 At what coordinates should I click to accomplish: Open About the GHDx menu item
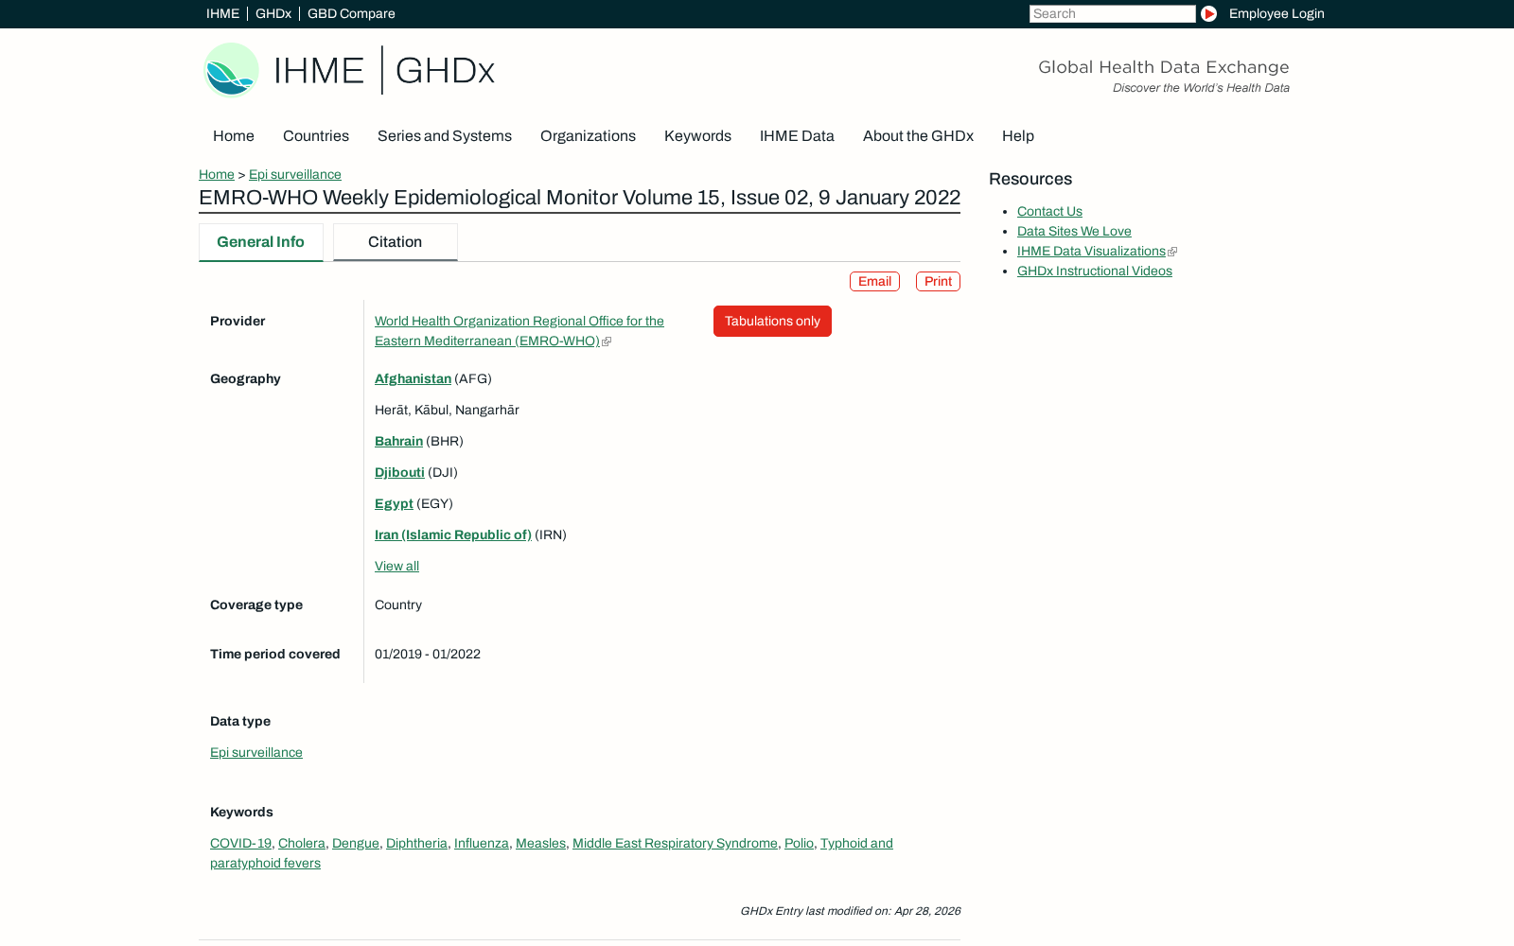918,136
